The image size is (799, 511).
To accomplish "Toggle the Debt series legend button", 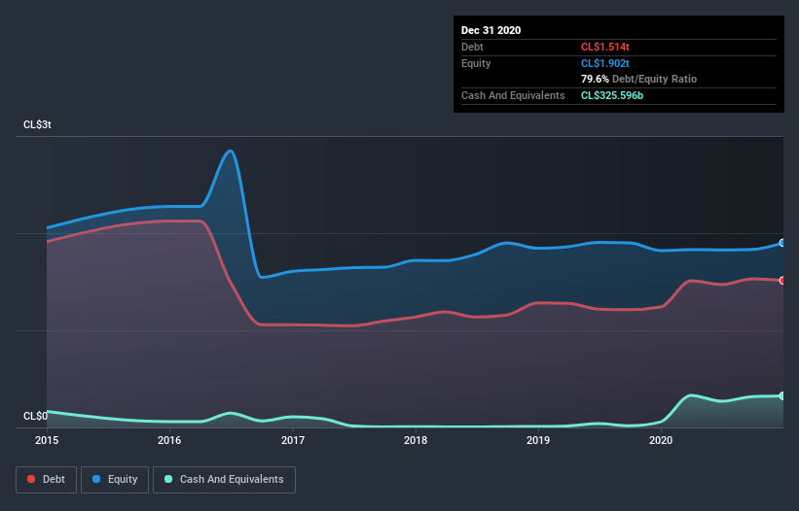I will [47, 480].
